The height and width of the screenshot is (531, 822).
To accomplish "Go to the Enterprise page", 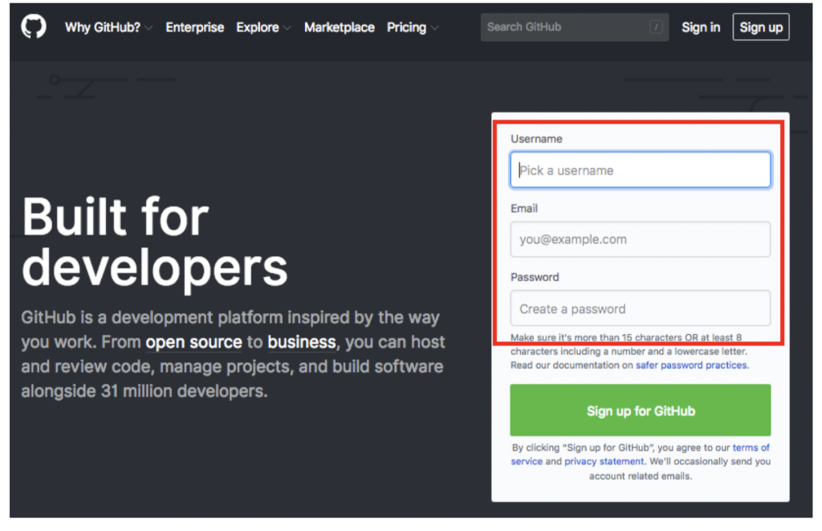I will pos(195,27).
